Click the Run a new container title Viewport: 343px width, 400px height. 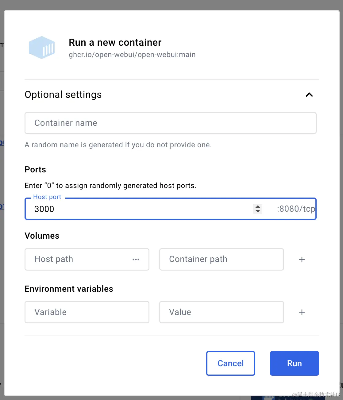click(115, 42)
